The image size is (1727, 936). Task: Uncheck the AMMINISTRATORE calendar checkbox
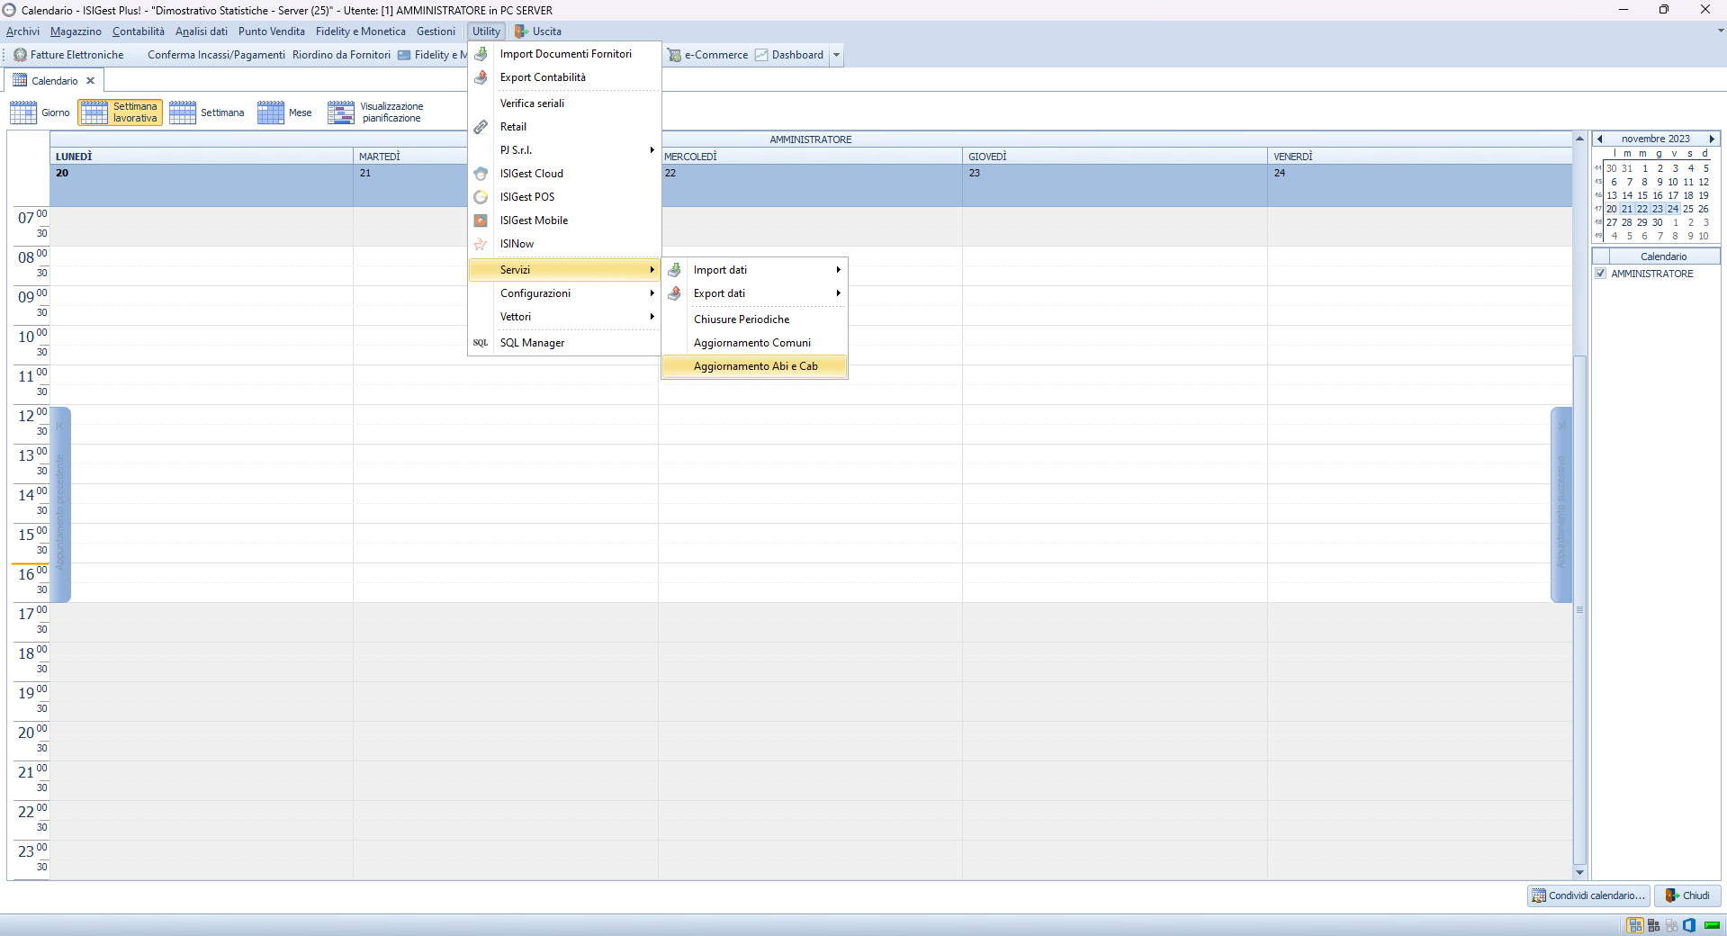point(1601,274)
